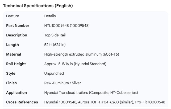This screenshot has height=109, width=171.
Task: Click the Top Side Rail description value
Action: click(x=55, y=35)
